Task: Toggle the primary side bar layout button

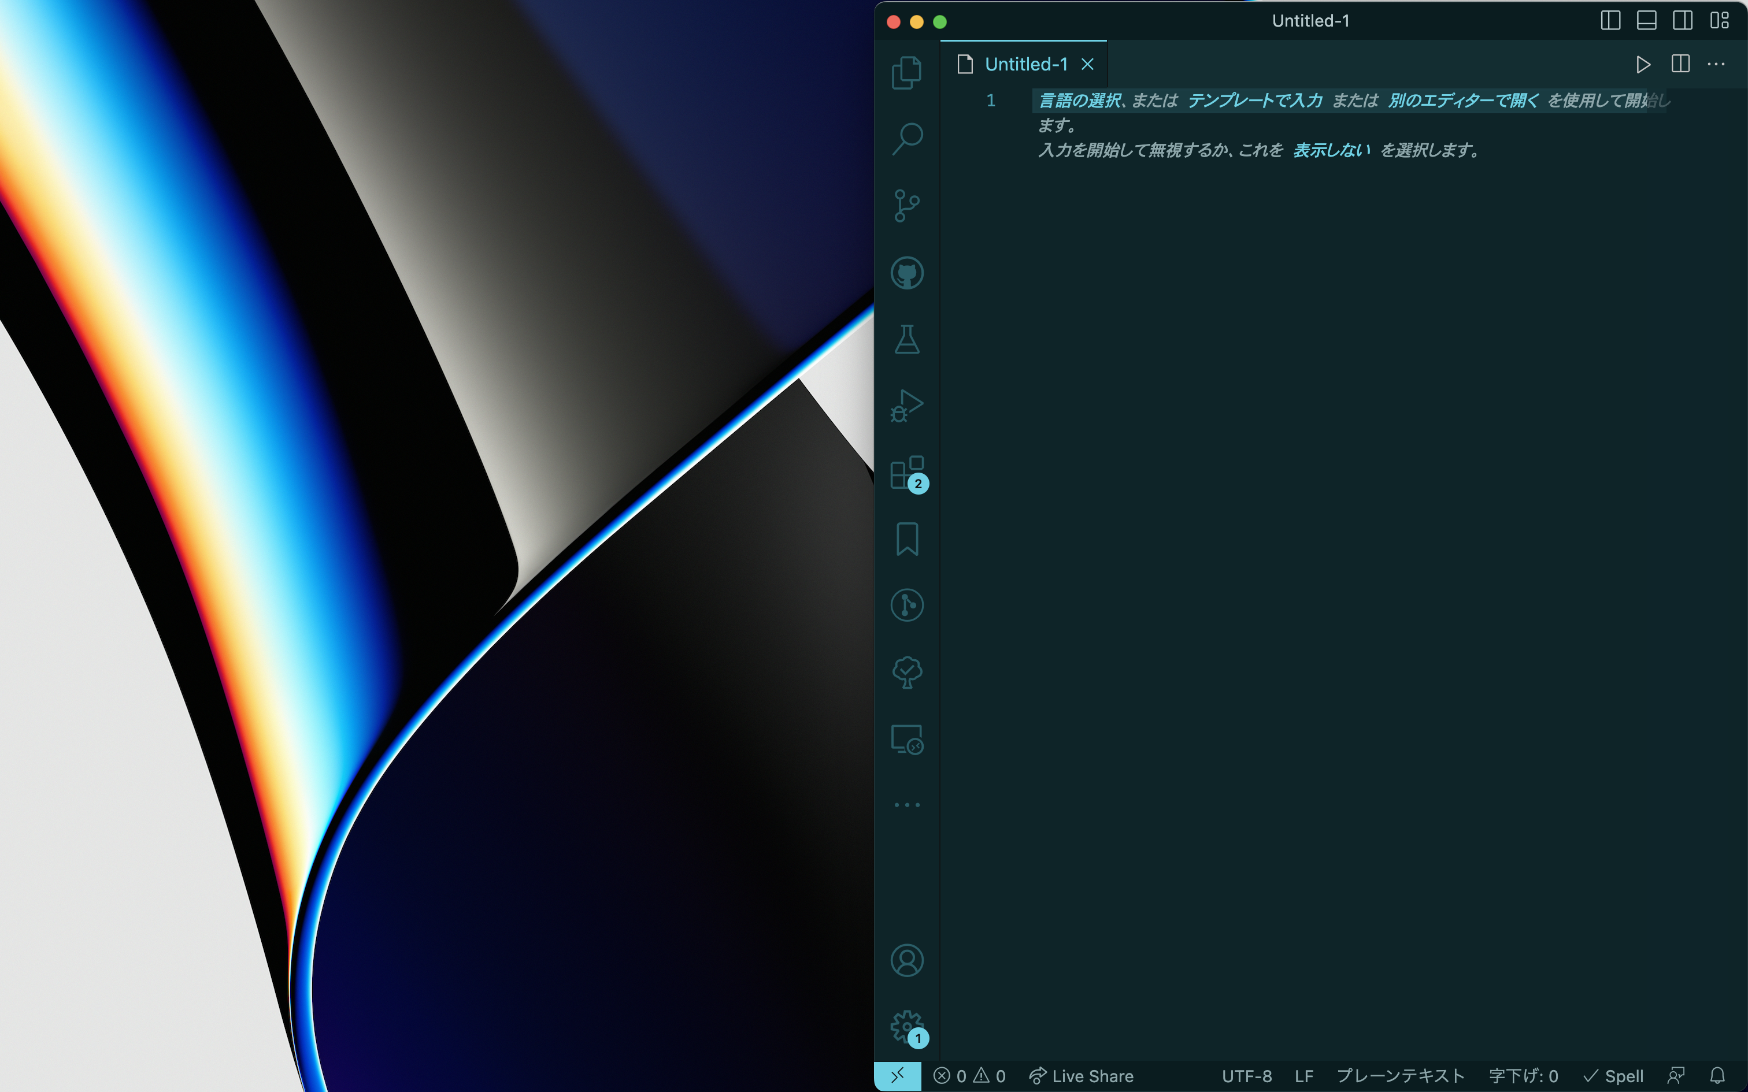Action: coord(1610,20)
